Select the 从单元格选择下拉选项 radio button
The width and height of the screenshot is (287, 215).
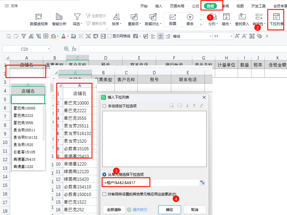point(104,174)
